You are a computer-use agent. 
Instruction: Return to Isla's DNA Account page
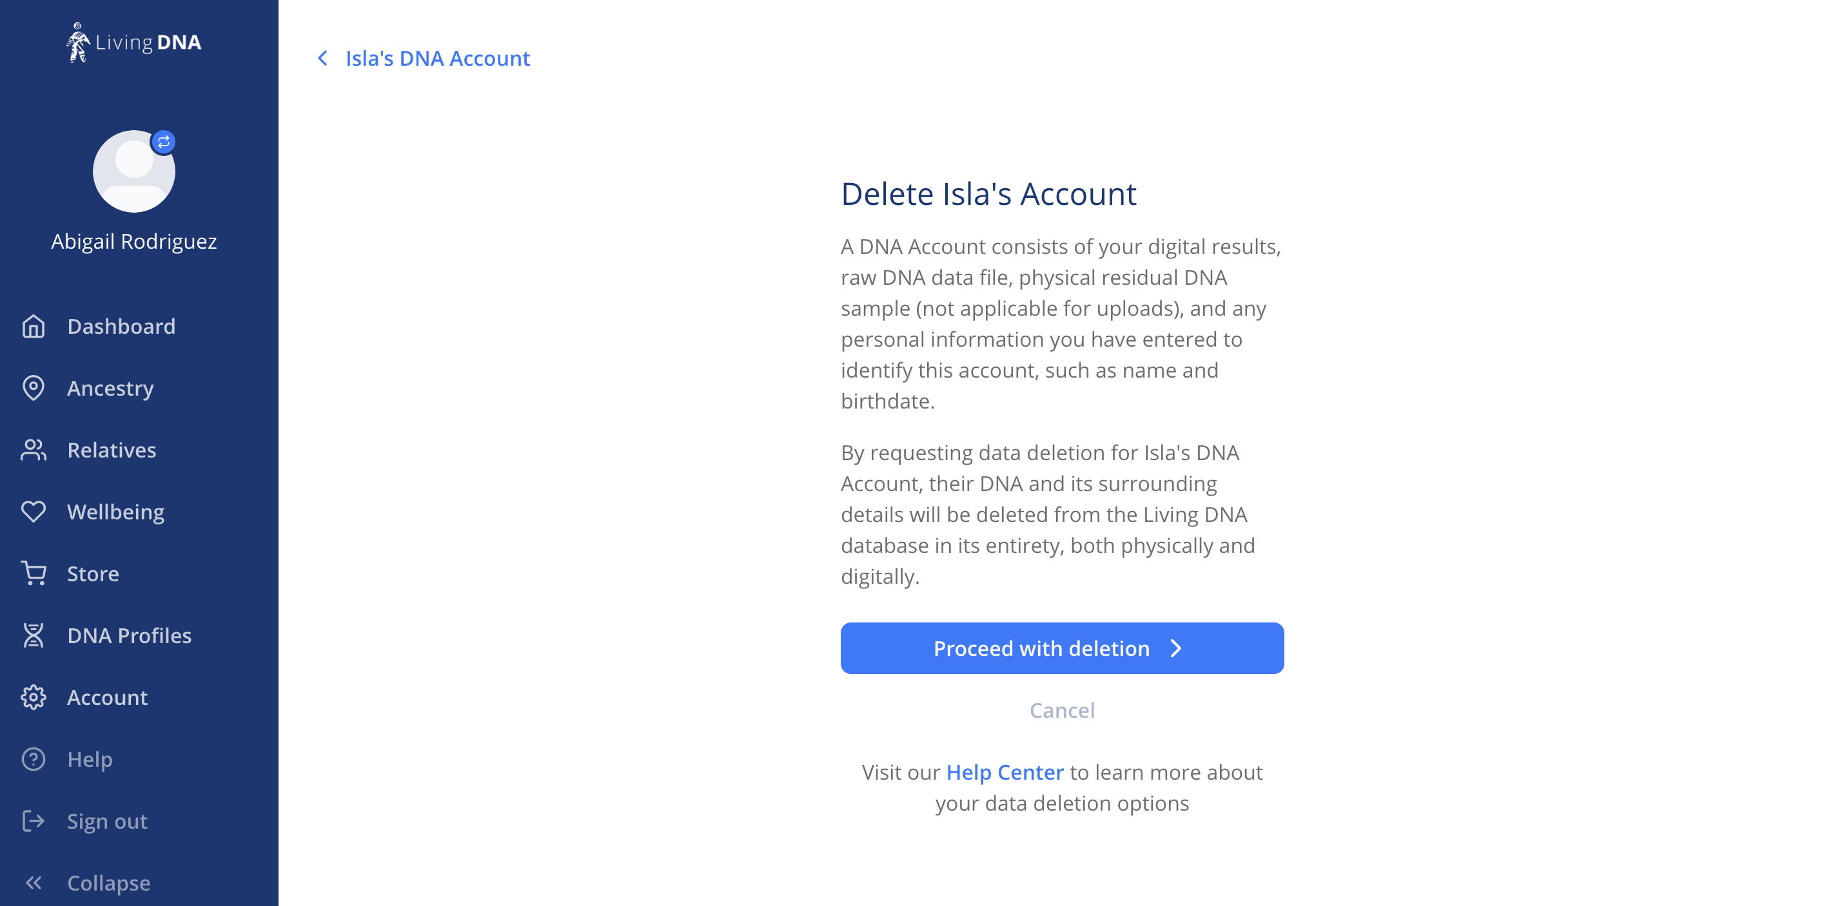coord(437,59)
